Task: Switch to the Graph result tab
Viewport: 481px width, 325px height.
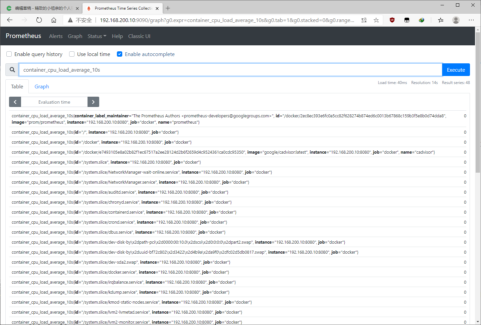Action: click(x=42, y=86)
